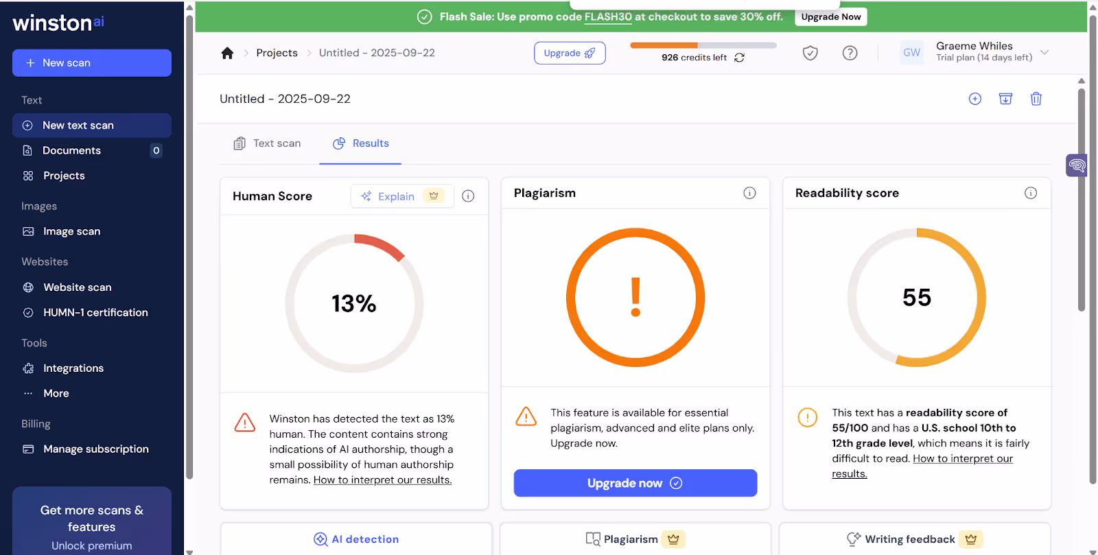
Task: Click the New scan button
Action: pyautogui.click(x=92, y=62)
